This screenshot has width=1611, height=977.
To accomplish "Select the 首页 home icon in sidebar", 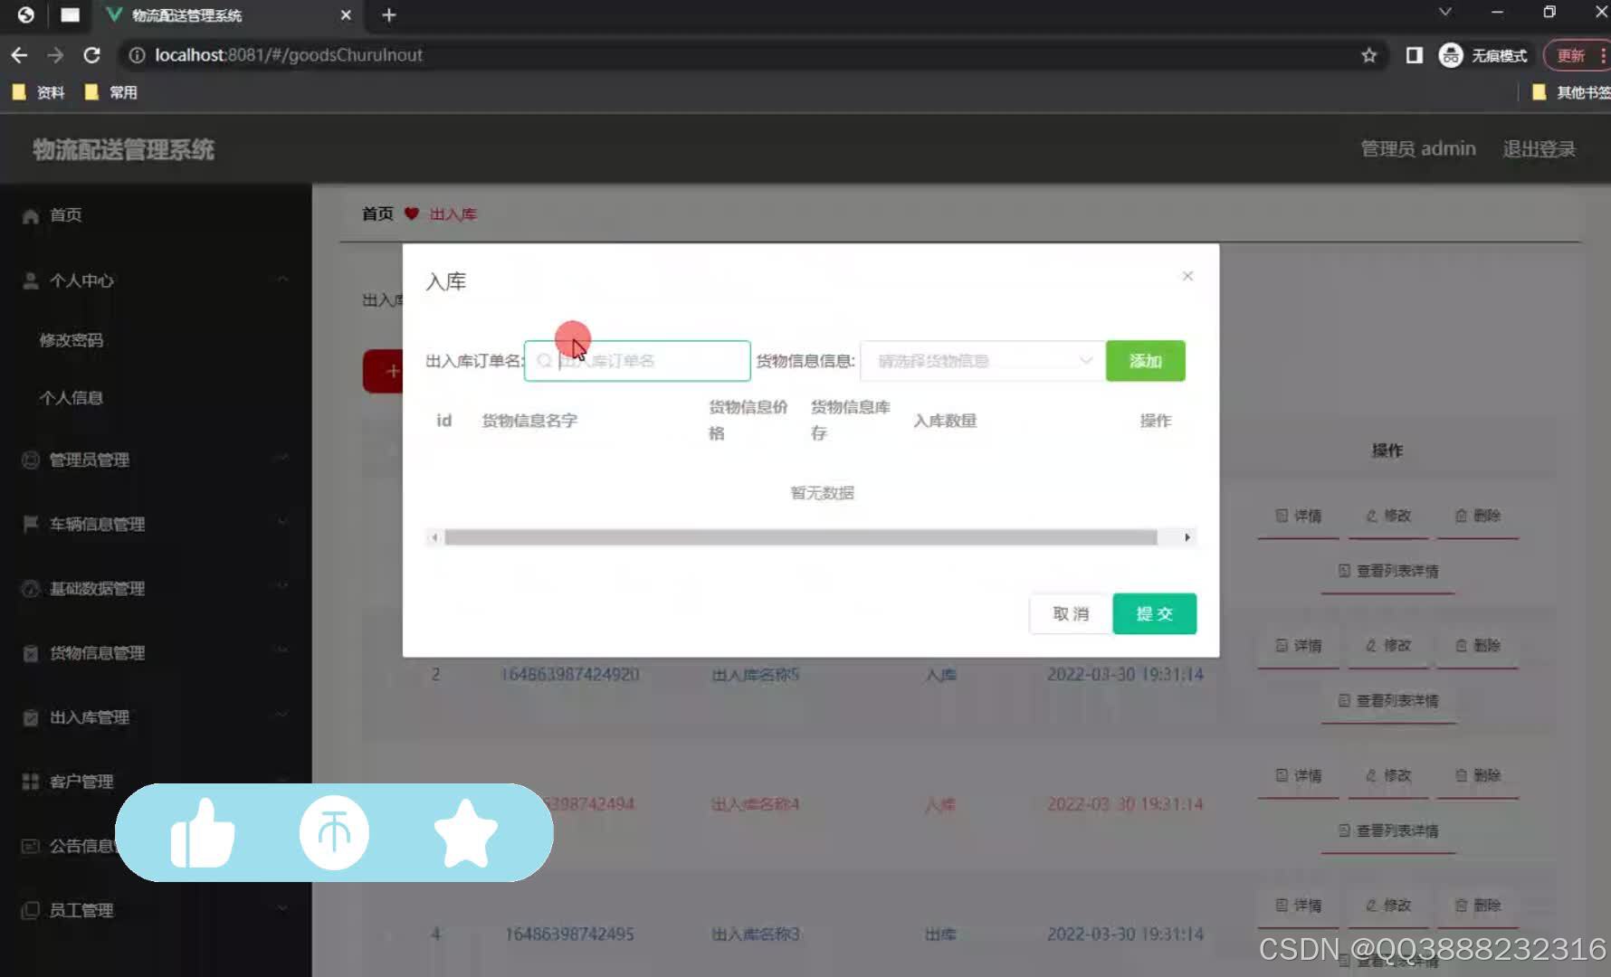I will click(x=30, y=214).
